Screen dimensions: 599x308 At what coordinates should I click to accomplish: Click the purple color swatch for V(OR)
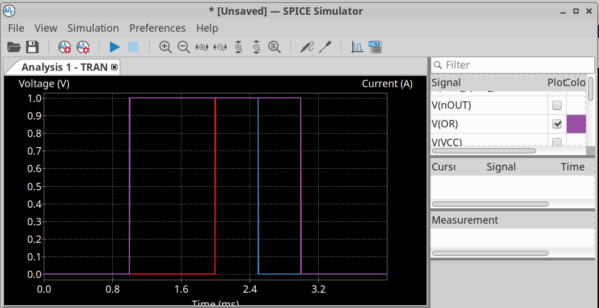576,123
